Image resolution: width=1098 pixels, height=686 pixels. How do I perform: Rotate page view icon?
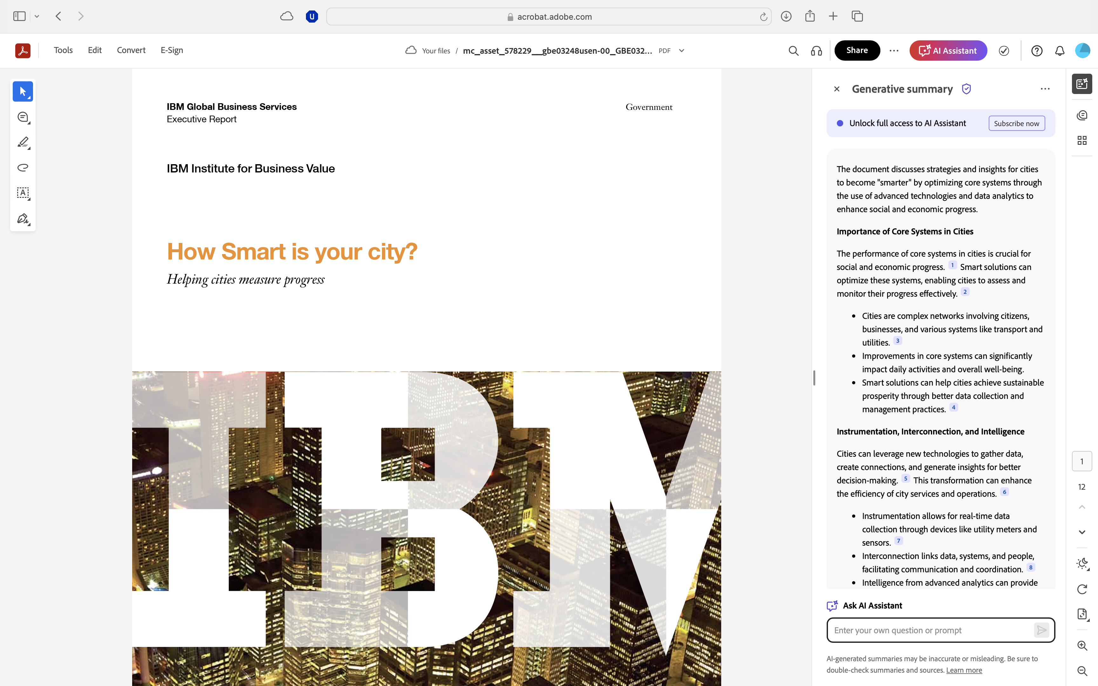(1082, 589)
